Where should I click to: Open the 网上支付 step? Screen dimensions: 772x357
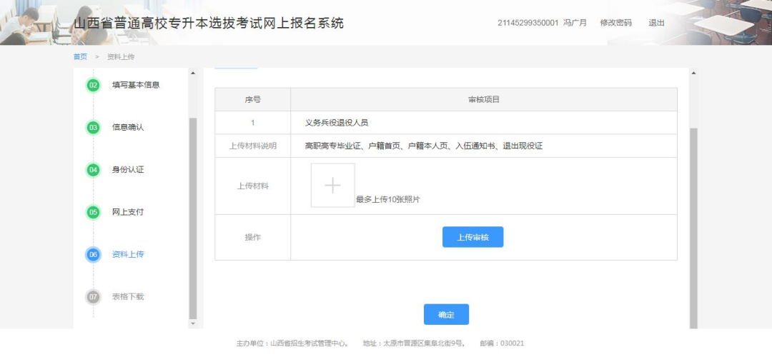128,212
